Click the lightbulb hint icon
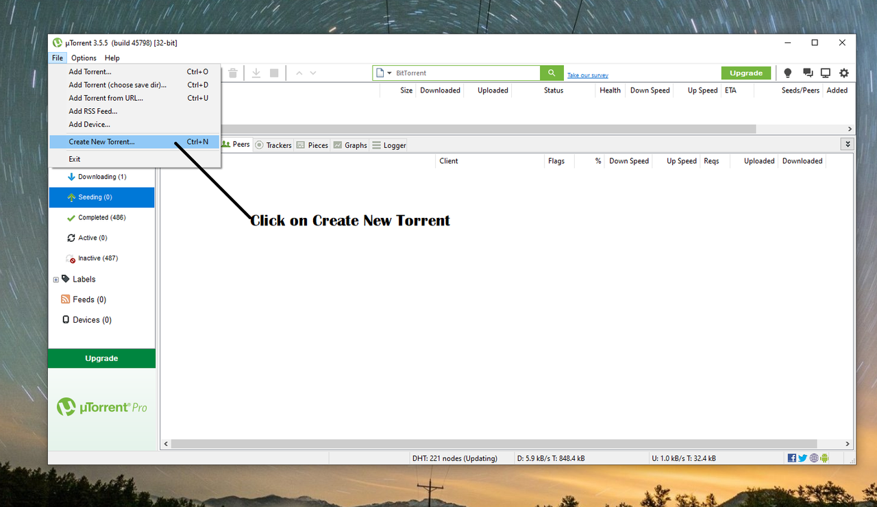 tap(787, 73)
